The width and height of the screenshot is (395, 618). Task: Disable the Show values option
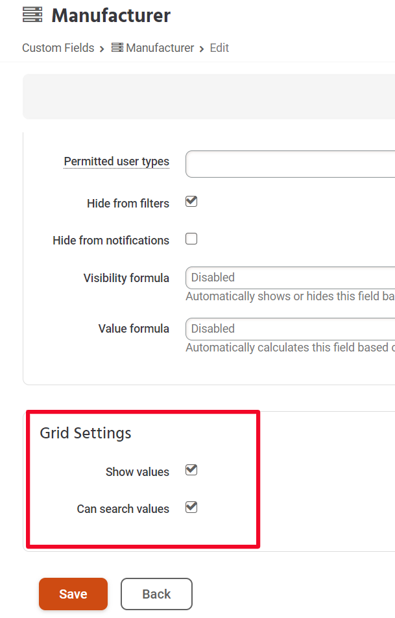click(x=191, y=469)
